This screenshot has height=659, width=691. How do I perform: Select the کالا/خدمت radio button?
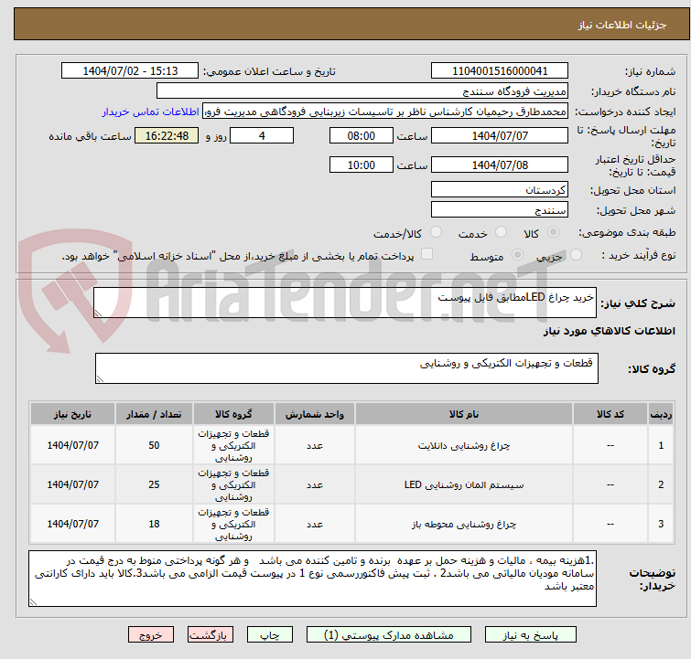coord(436,232)
